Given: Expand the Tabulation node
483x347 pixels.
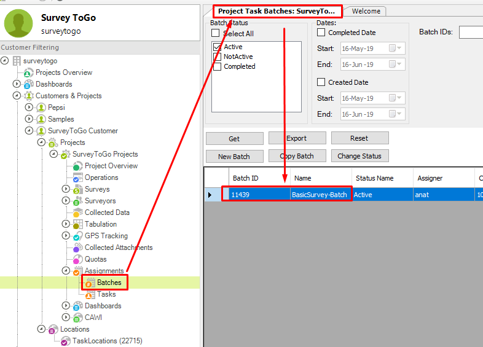Looking at the screenshot, I should 66,224.
